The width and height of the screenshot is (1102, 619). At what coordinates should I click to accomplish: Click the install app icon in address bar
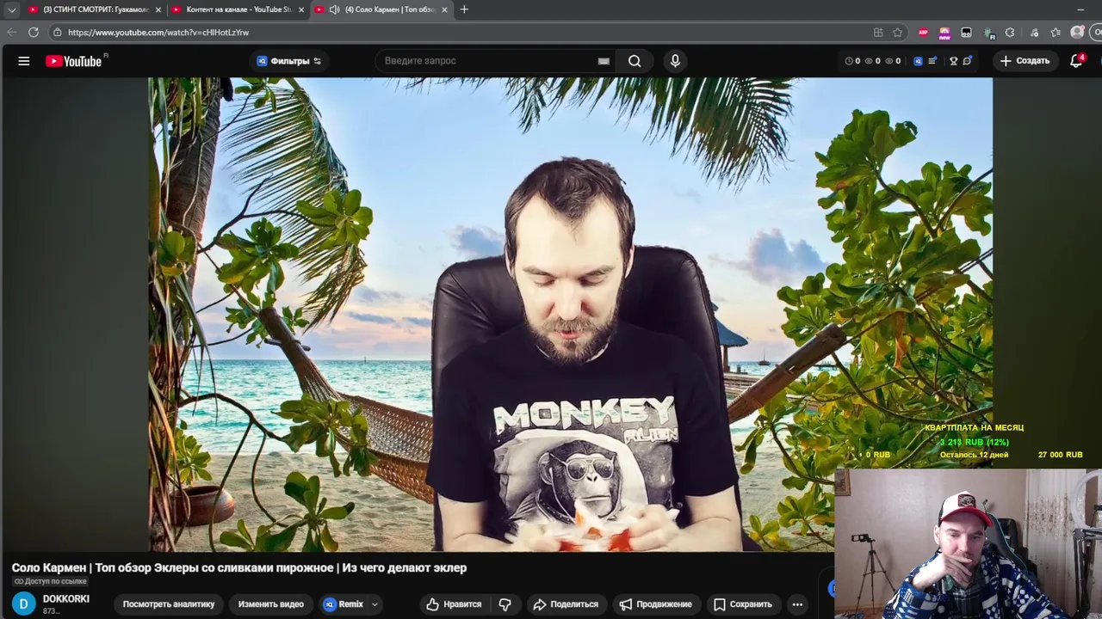click(878, 32)
